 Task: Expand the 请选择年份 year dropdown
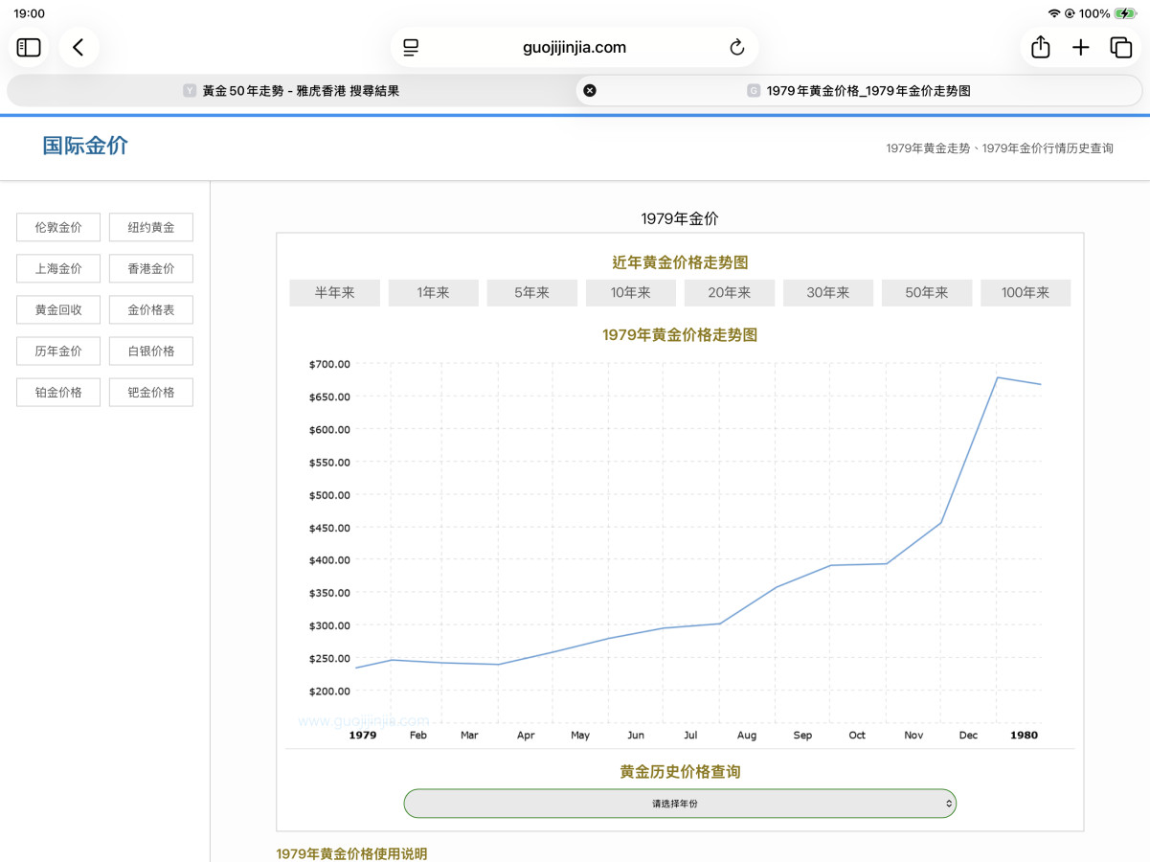tap(680, 804)
